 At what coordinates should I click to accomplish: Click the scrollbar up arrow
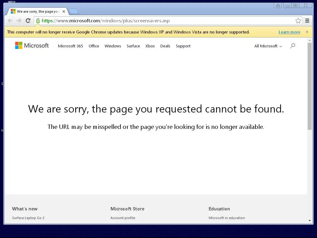point(310,41)
